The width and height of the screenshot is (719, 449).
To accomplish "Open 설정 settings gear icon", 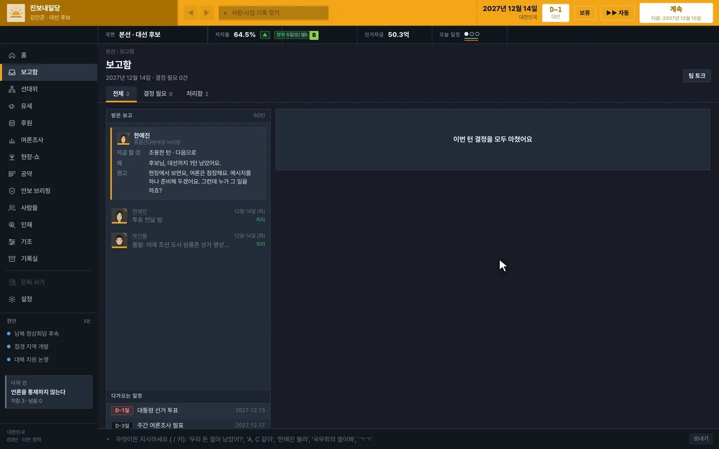I will pos(12,299).
